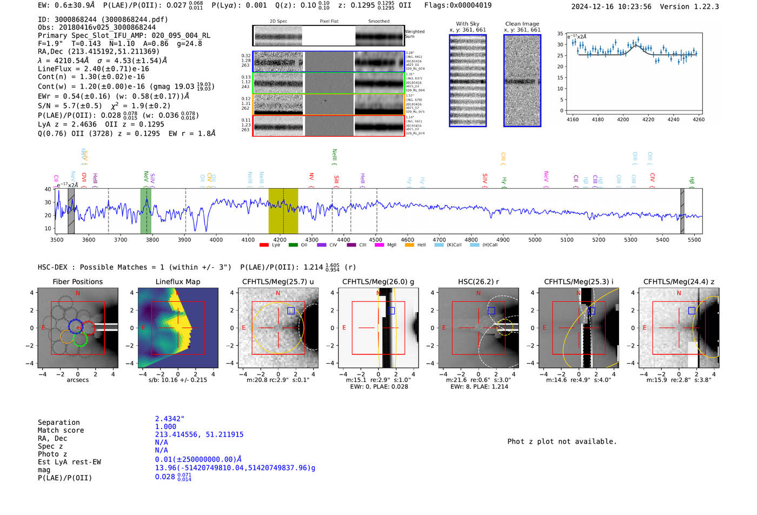Image resolution: width=757 pixels, height=515 pixels.
Task: Click the Lyα red legend swatch
Action: click(x=264, y=245)
